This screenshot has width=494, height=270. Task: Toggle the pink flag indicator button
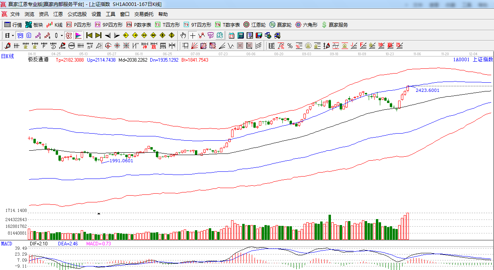click(78, 35)
